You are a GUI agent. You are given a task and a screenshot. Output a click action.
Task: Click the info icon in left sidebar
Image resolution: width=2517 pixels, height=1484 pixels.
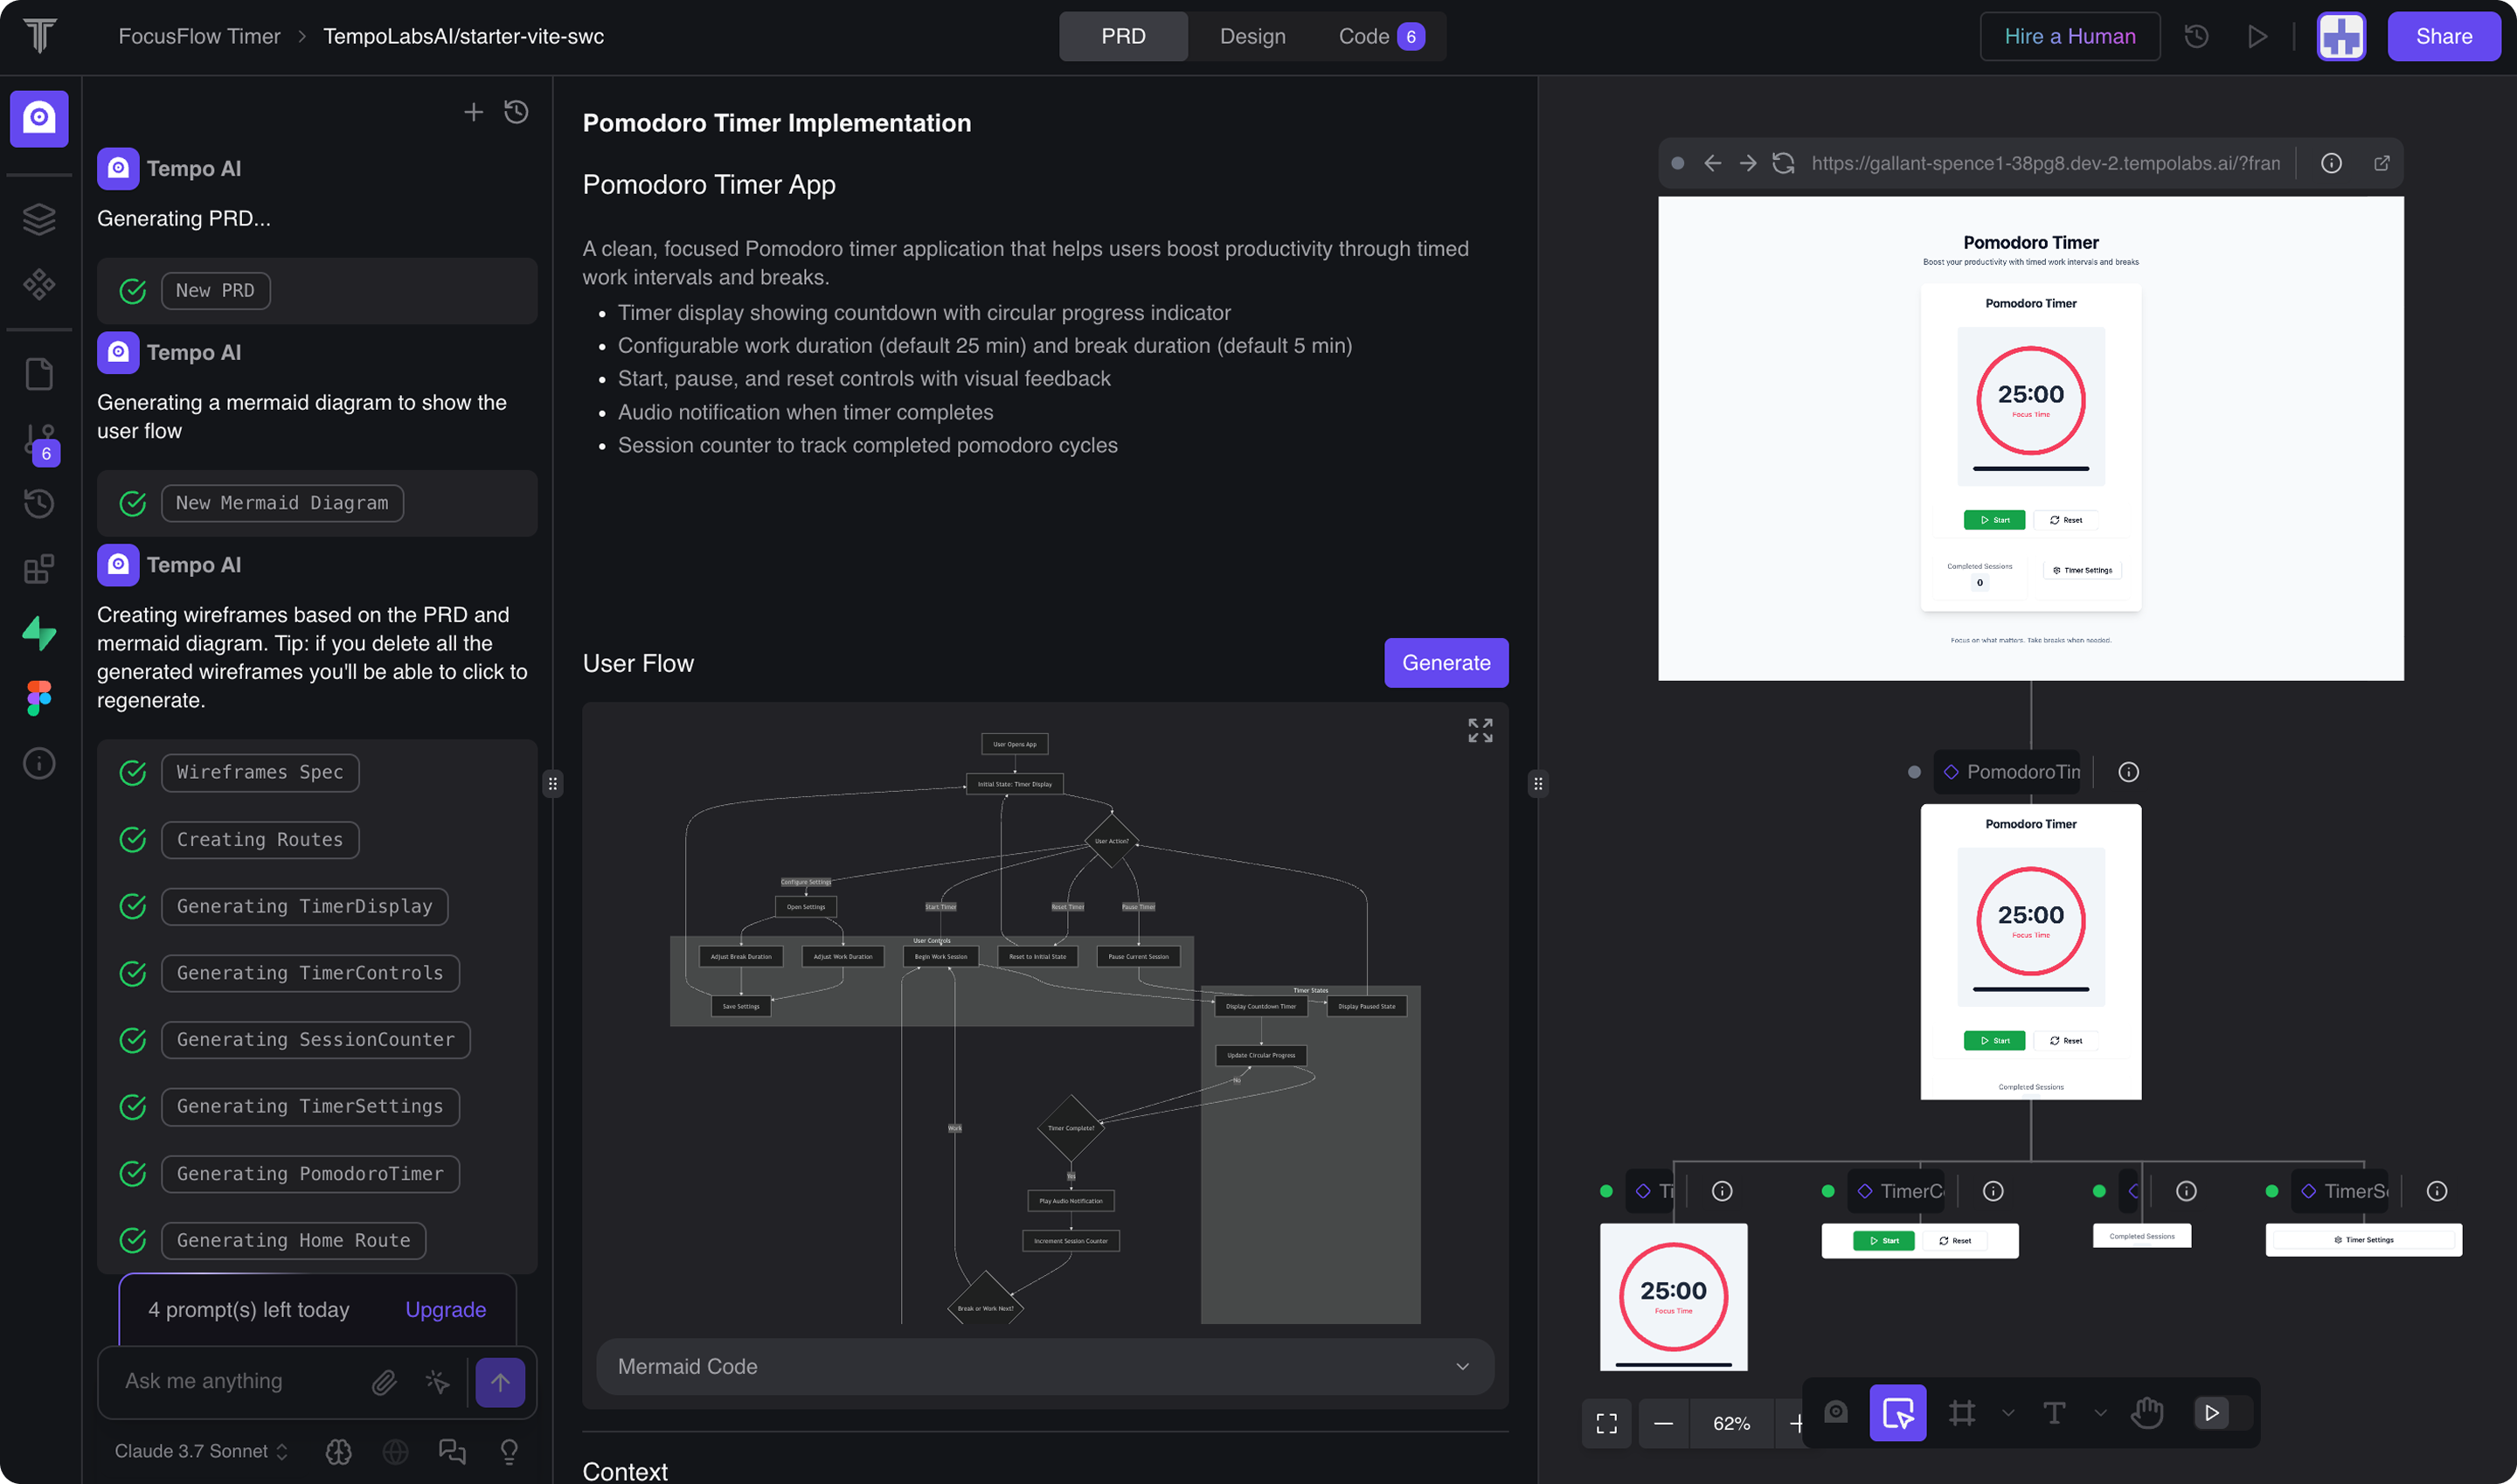pyautogui.click(x=39, y=764)
